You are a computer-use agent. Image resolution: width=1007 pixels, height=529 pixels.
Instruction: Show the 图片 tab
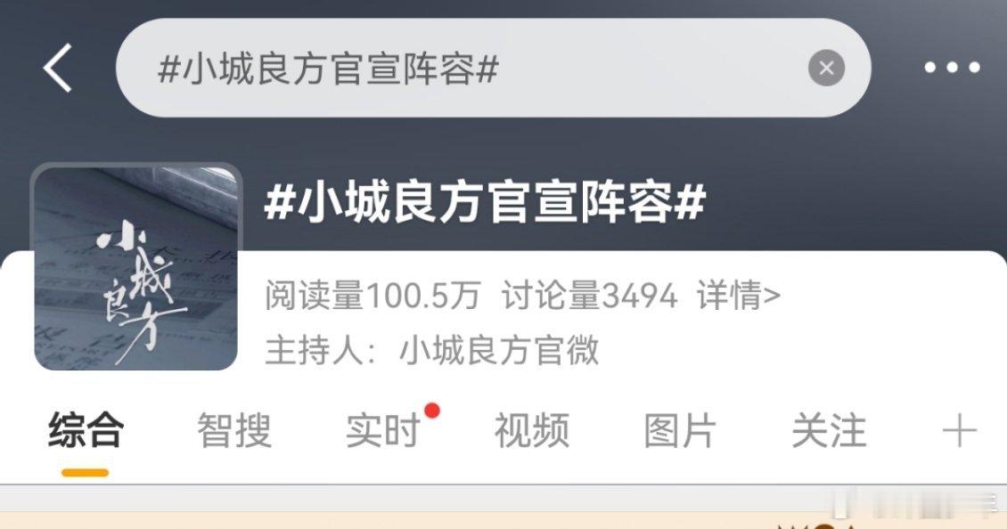click(680, 430)
